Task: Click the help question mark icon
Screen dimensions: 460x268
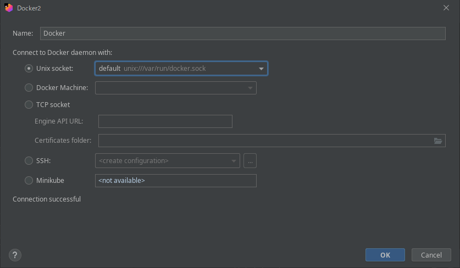Action: pos(15,255)
